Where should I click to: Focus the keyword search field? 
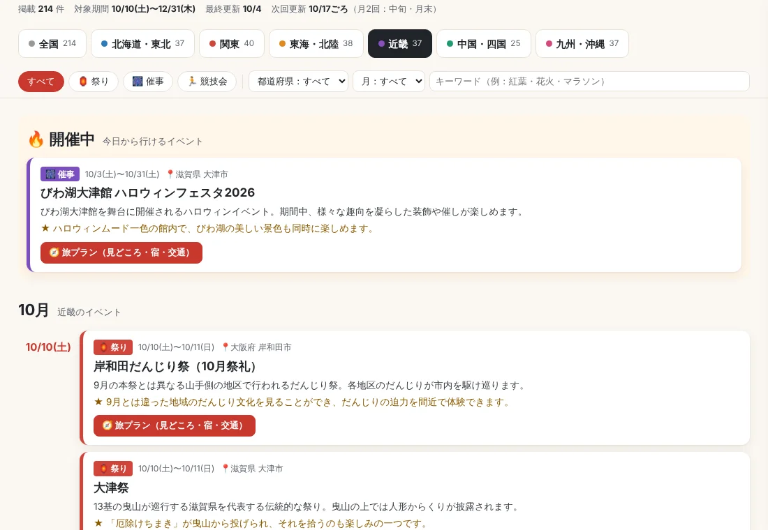[589, 81]
